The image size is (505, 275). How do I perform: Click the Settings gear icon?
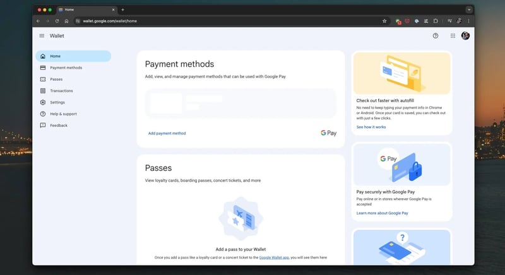[x=43, y=102]
